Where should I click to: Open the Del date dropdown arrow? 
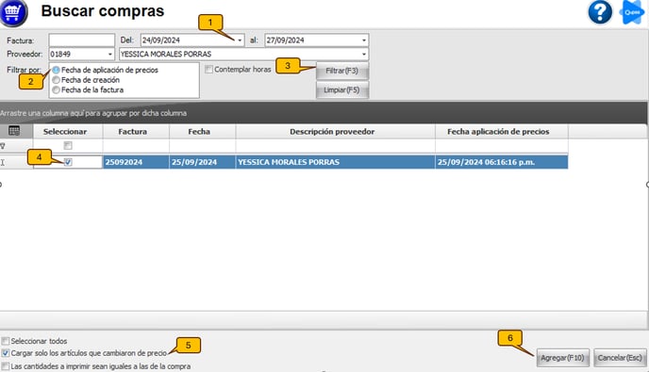pyautogui.click(x=240, y=40)
